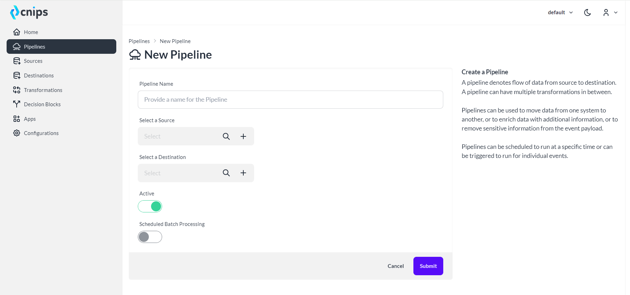Click the user profile icon

click(x=606, y=12)
